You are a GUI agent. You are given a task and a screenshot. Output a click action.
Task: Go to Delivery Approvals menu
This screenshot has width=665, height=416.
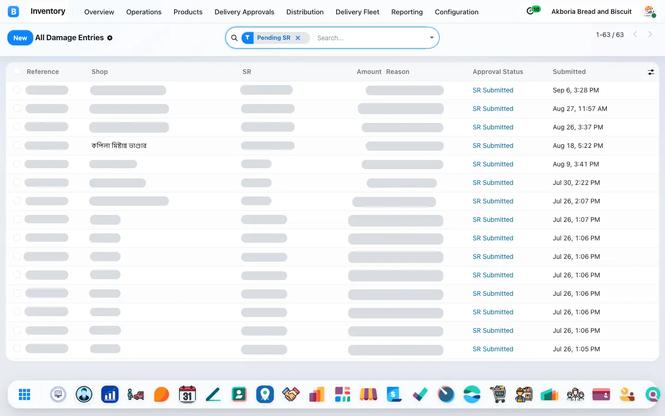pos(244,12)
